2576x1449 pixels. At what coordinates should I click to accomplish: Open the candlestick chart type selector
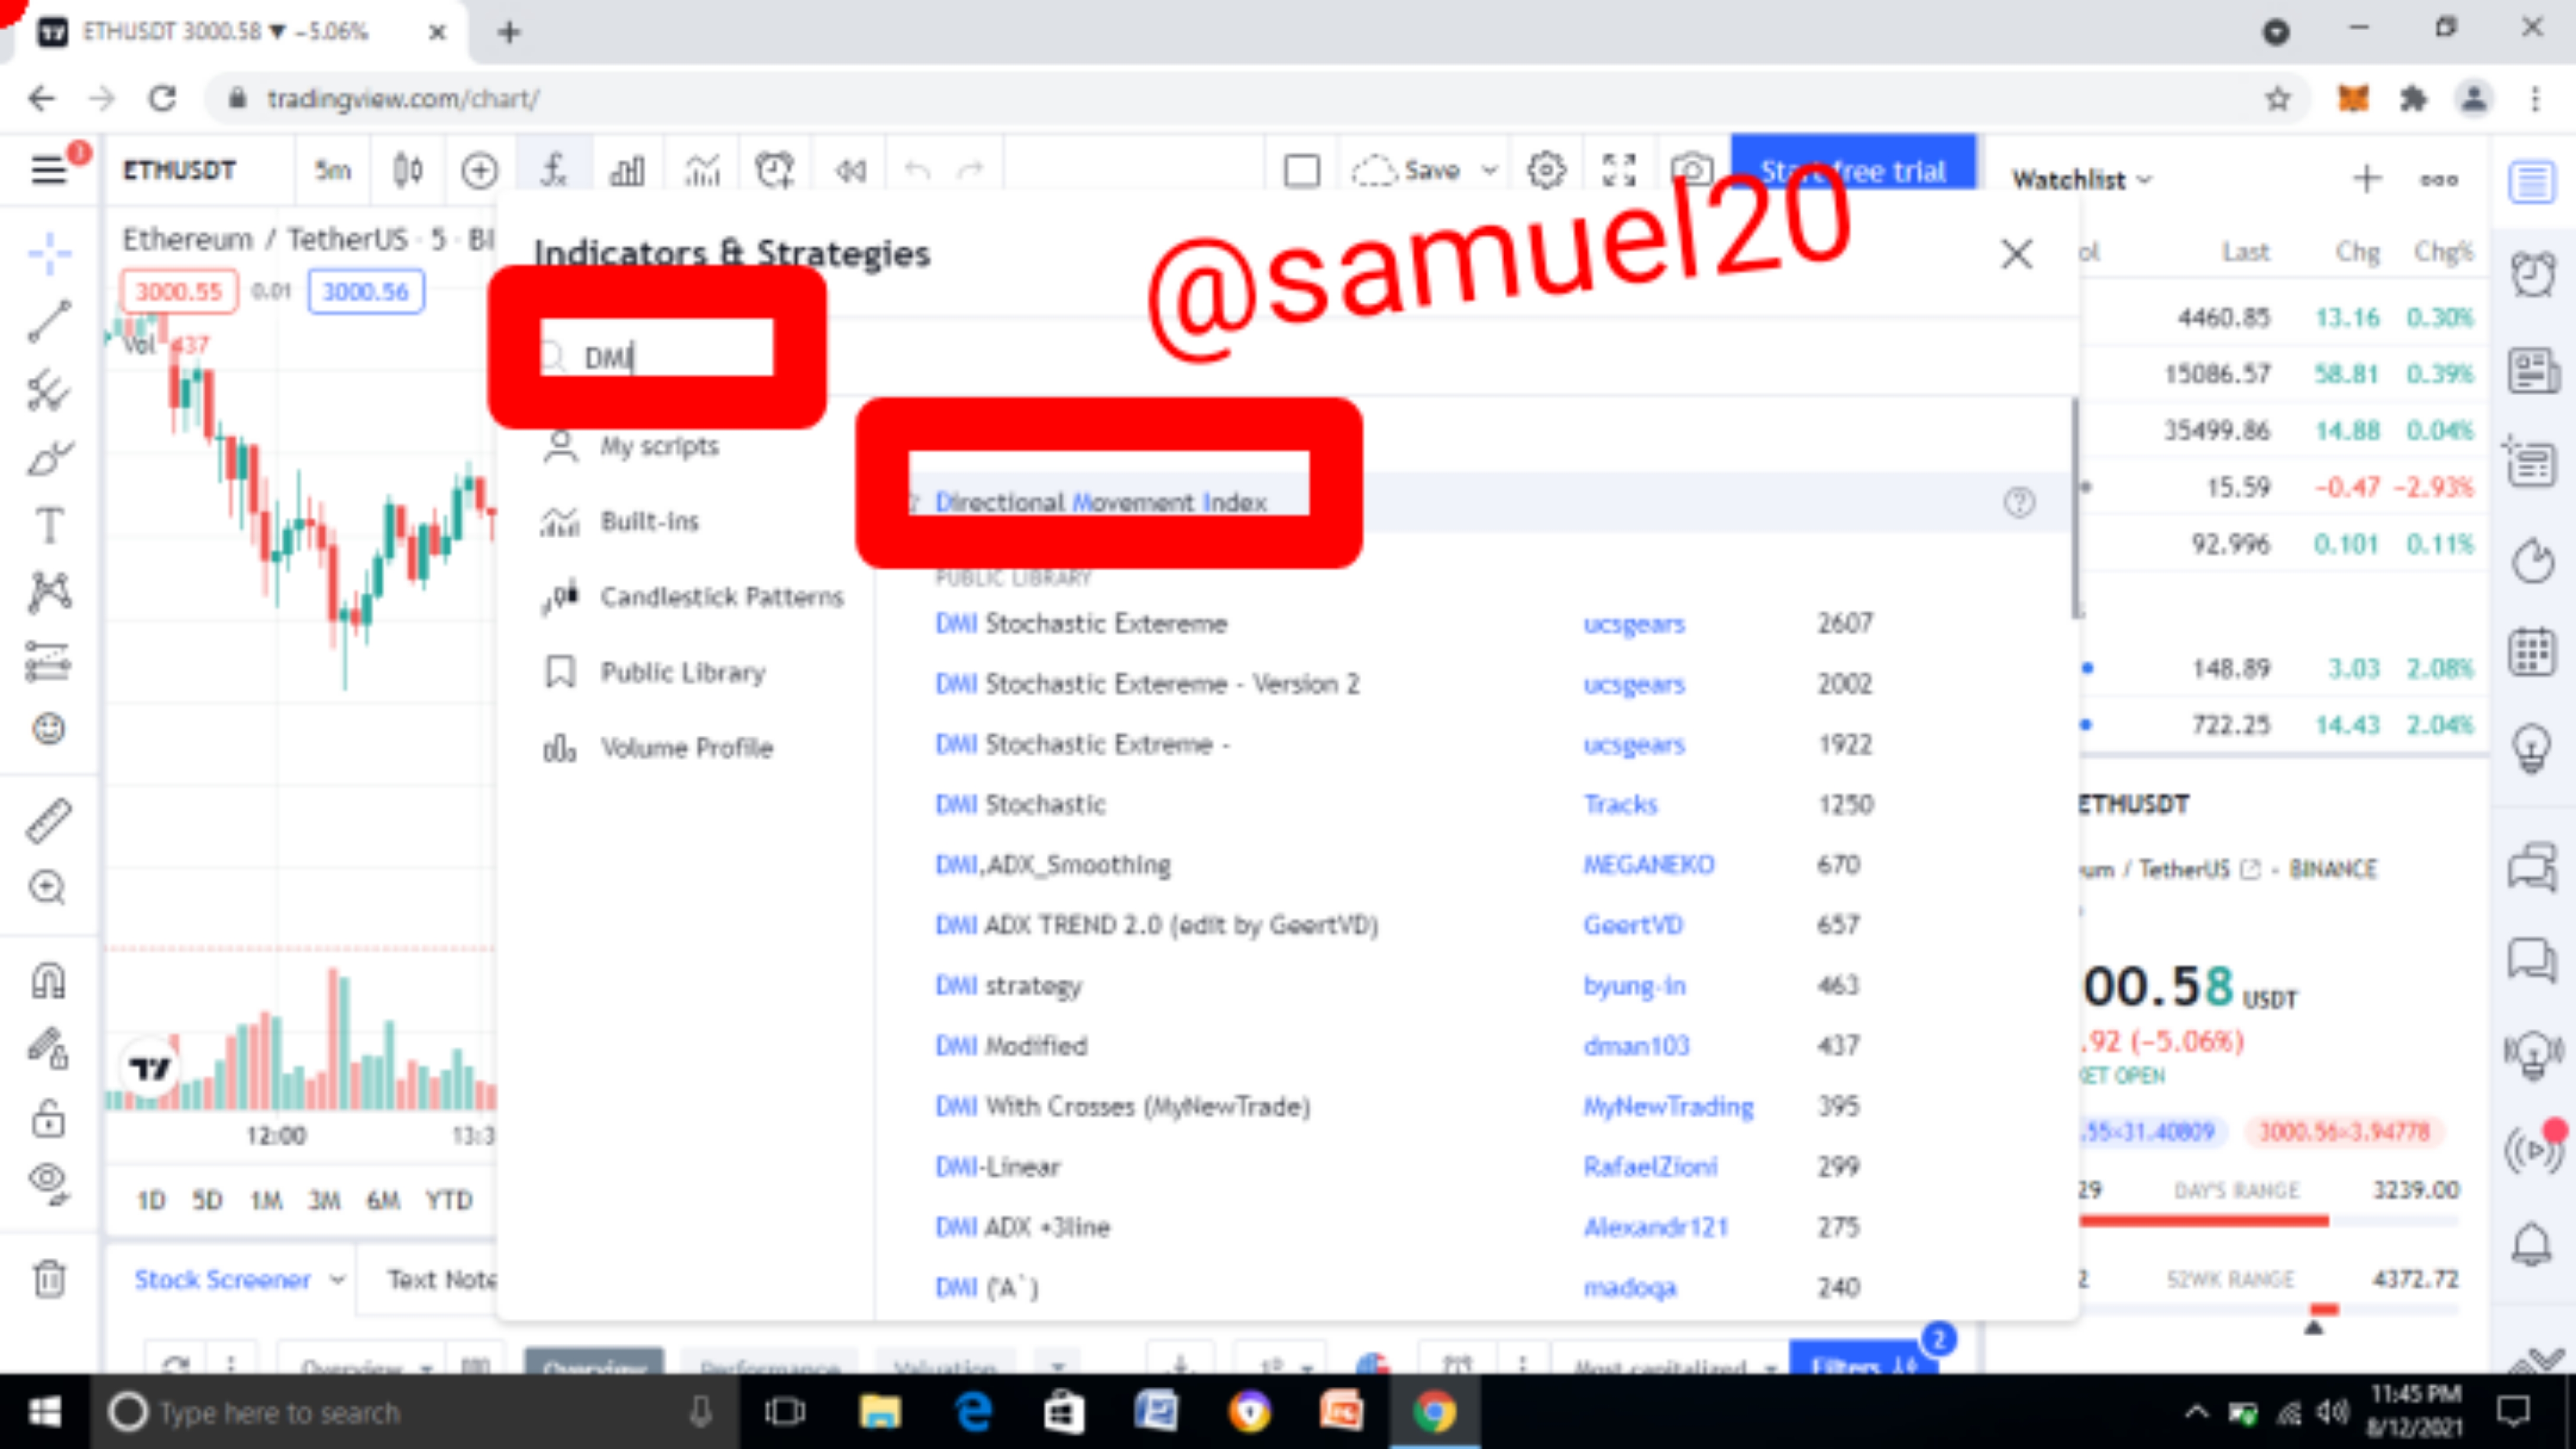(407, 170)
